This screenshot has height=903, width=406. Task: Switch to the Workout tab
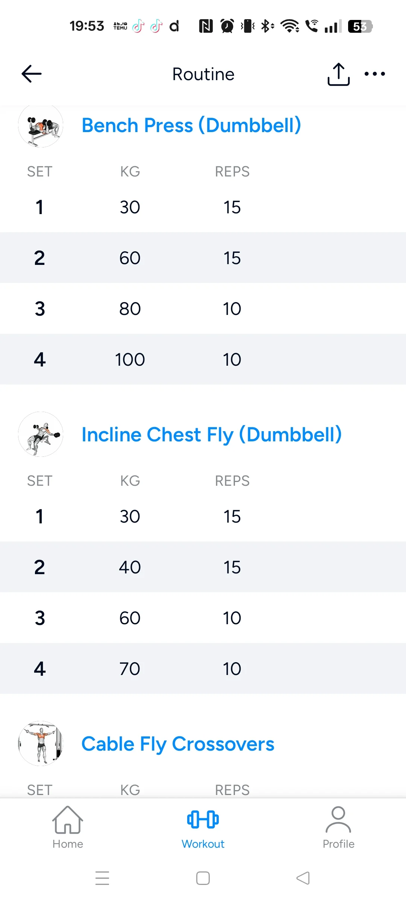click(x=203, y=827)
